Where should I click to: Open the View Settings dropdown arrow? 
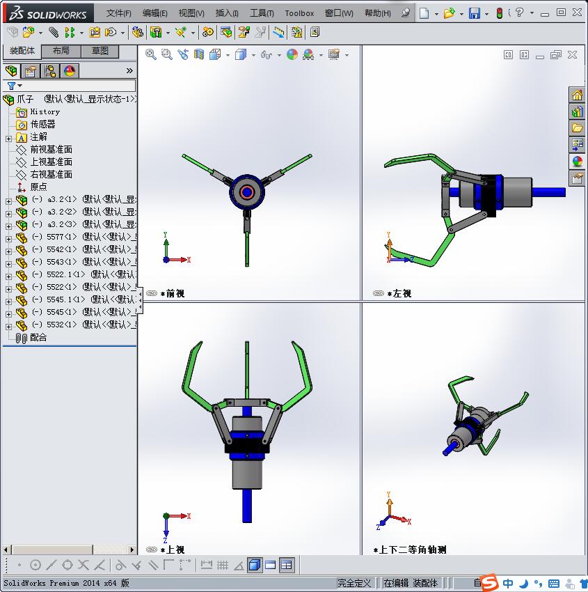pos(347,55)
